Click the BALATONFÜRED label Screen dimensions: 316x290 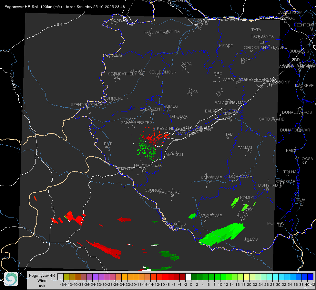(221, 111)
